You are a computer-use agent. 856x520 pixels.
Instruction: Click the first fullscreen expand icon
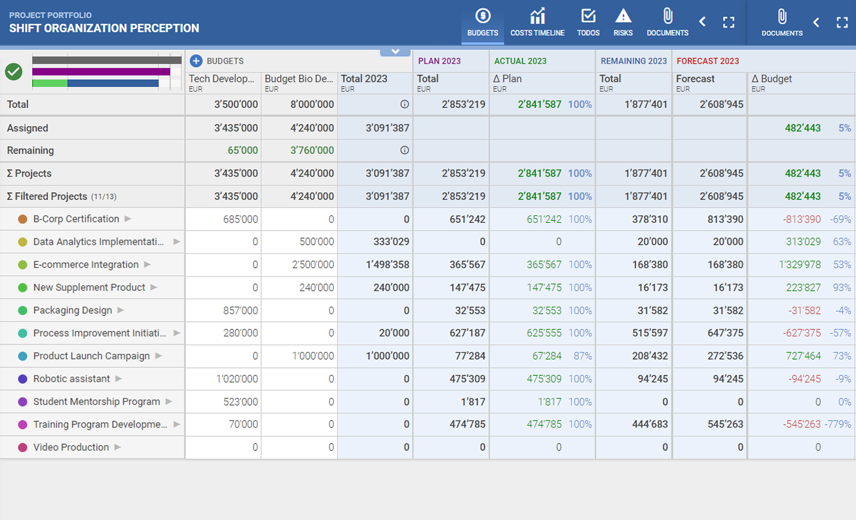click(728, 22)
